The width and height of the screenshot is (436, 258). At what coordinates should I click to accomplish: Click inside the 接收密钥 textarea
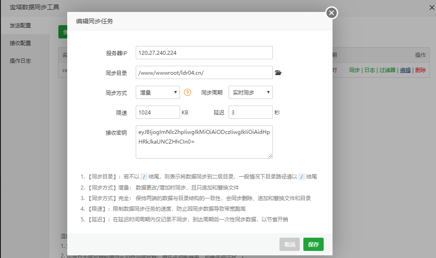pyautogui.click(x=204, y=142)
